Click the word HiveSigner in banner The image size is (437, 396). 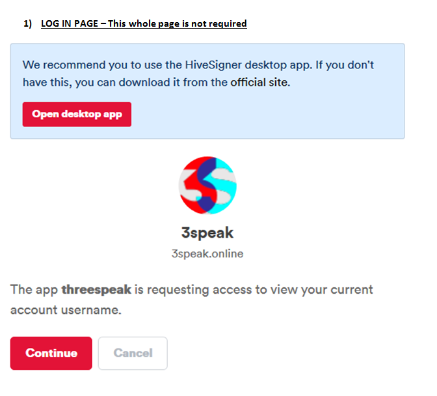(x=213, y=65)
